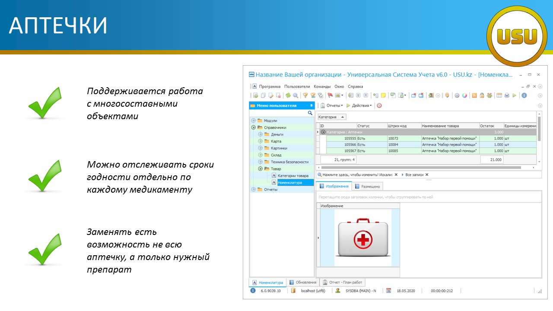Expand the Модули tree node

pos(253,121)
